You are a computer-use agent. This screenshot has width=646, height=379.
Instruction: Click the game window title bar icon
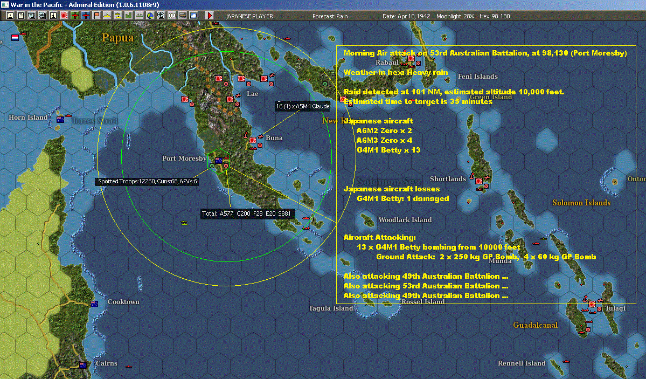click(4, 4)
